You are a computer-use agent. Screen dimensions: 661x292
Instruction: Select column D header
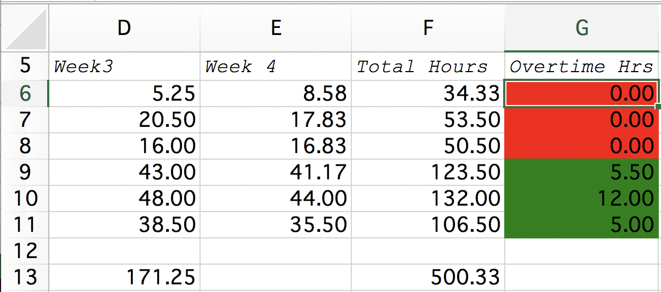124,28
